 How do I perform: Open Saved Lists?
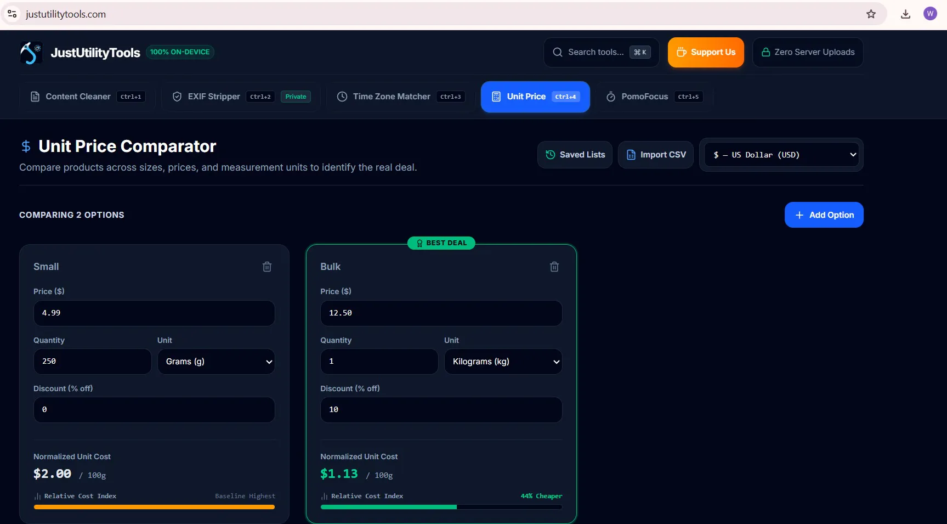click(575, 155)
